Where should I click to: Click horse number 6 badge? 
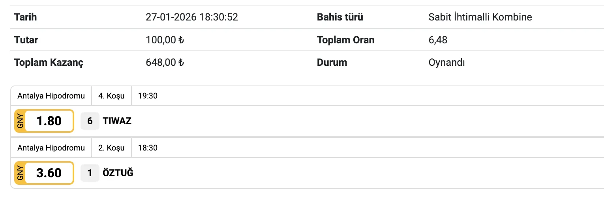tap(90, 121)
